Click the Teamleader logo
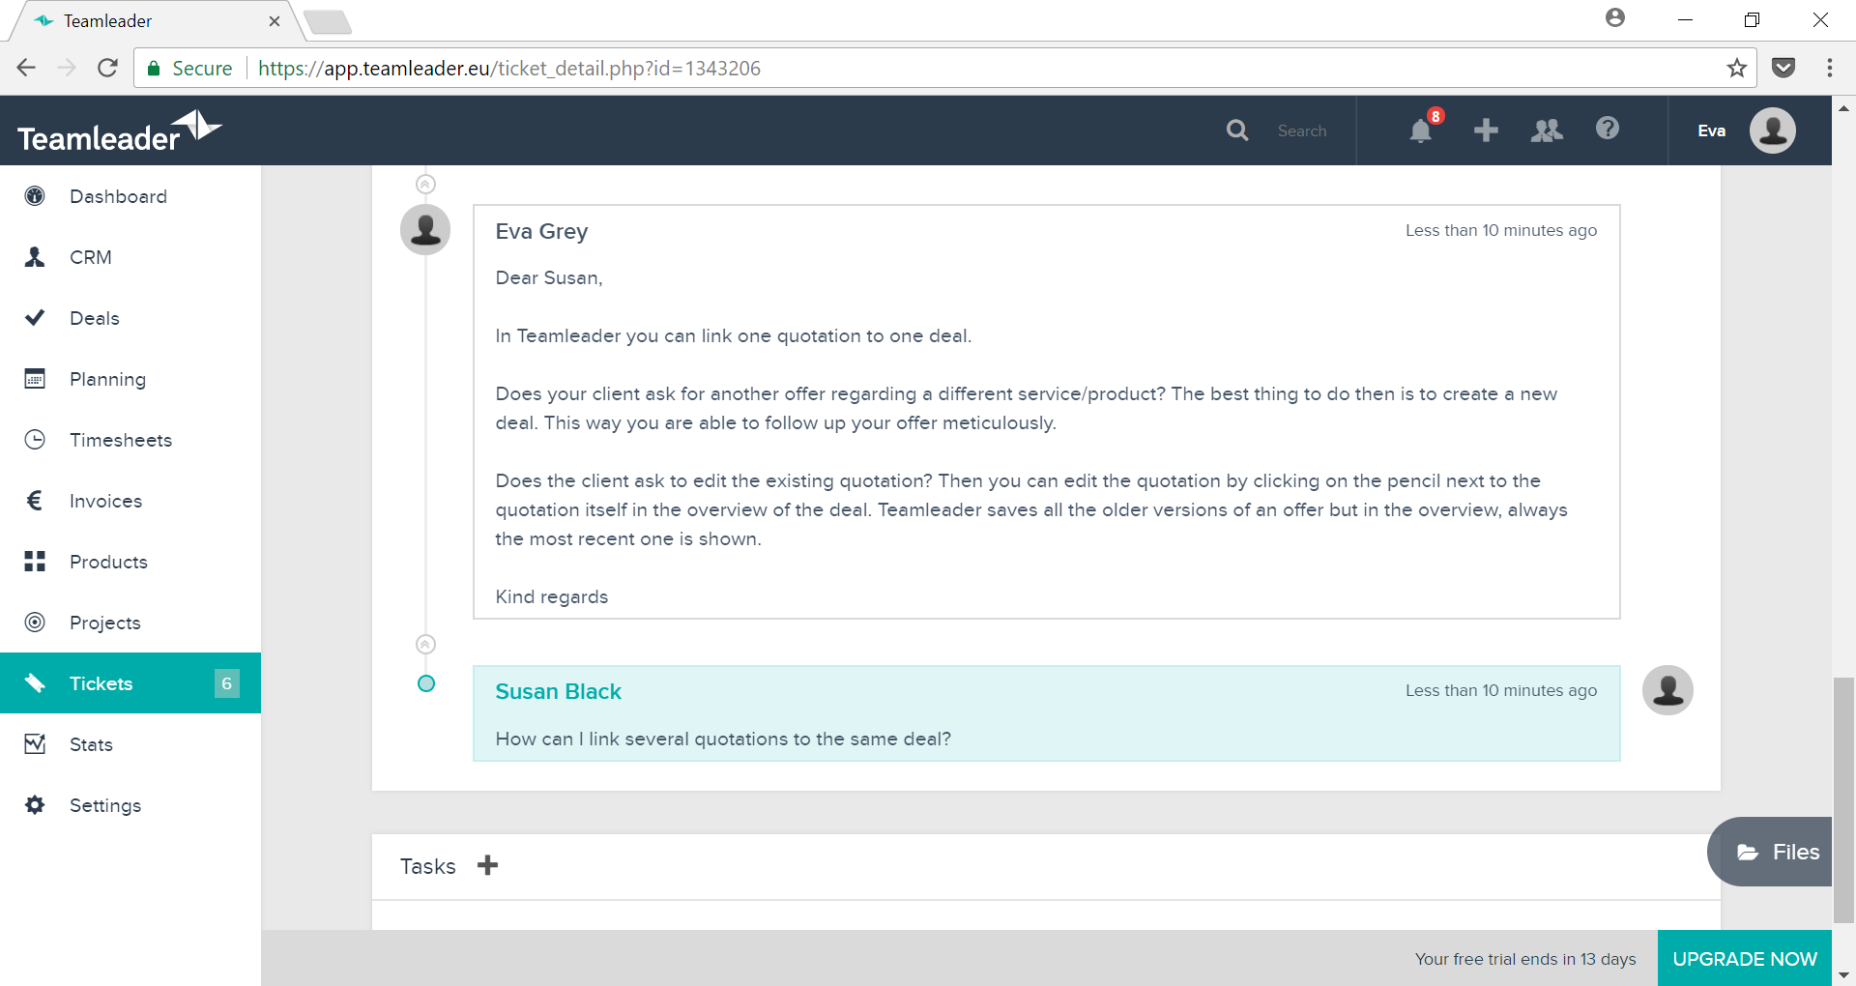Screen dimensions: 1856x986 119,131
